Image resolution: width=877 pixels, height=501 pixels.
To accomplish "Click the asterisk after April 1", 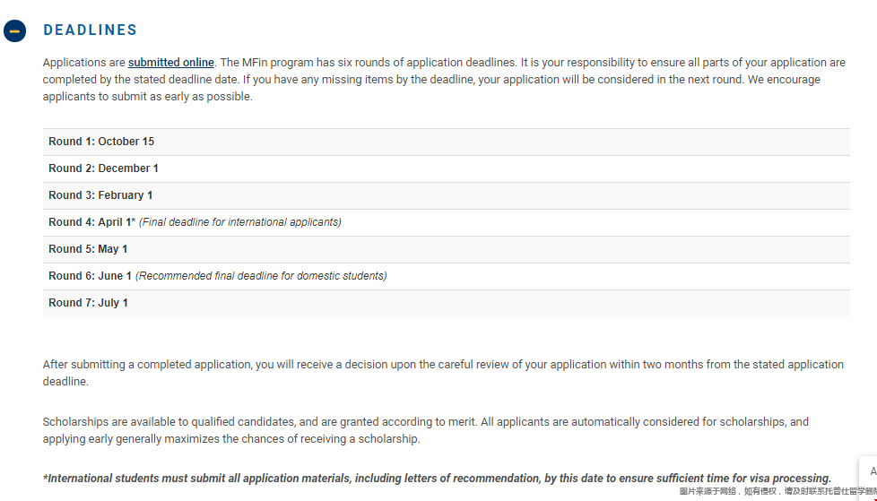I will click(x=133, y=220).
